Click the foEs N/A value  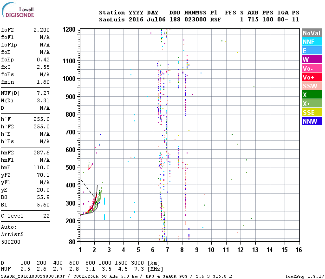pyautogui.click(x=45, y=74)
